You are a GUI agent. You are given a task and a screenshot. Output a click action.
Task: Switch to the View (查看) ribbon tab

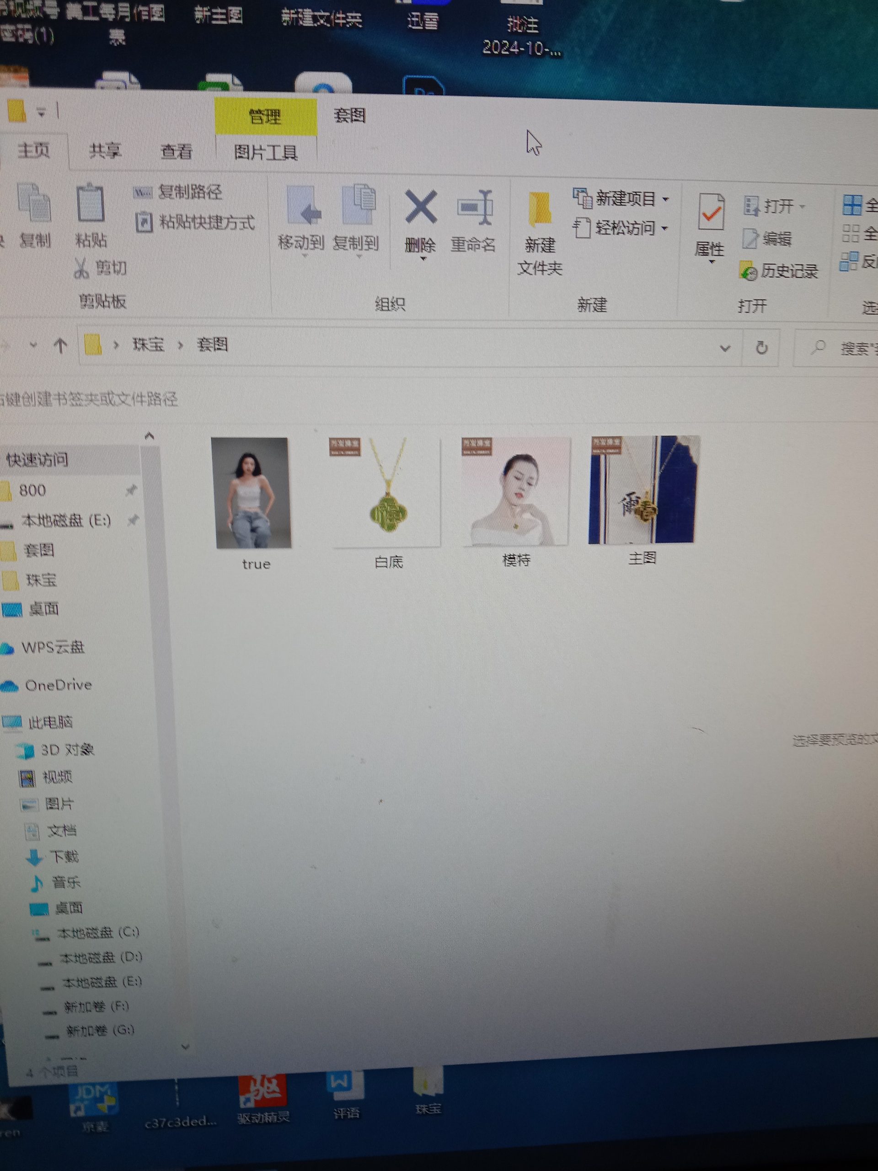pos(176,152)
